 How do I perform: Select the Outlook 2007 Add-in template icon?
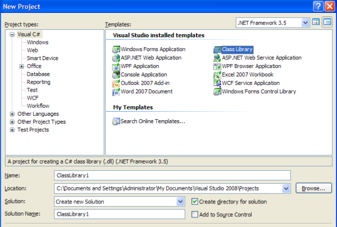coord(116,83)
